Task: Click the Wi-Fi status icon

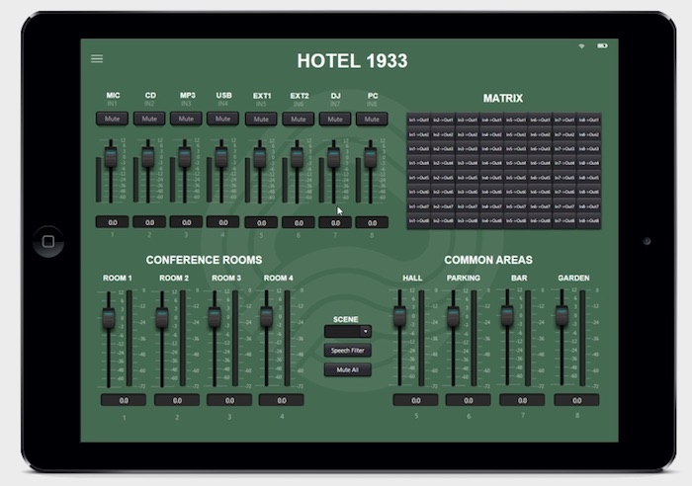Action: coord(582,46)
